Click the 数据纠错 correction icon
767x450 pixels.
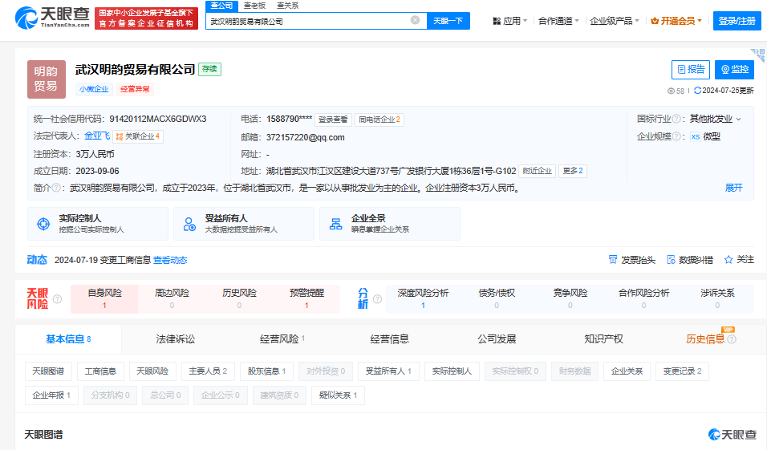click(x=671, y=259)
